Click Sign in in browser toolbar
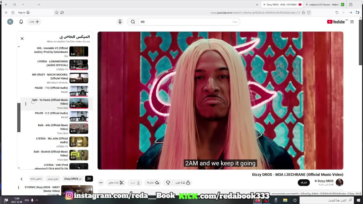The width and height of the screenshot is (363, 204). 24,12
